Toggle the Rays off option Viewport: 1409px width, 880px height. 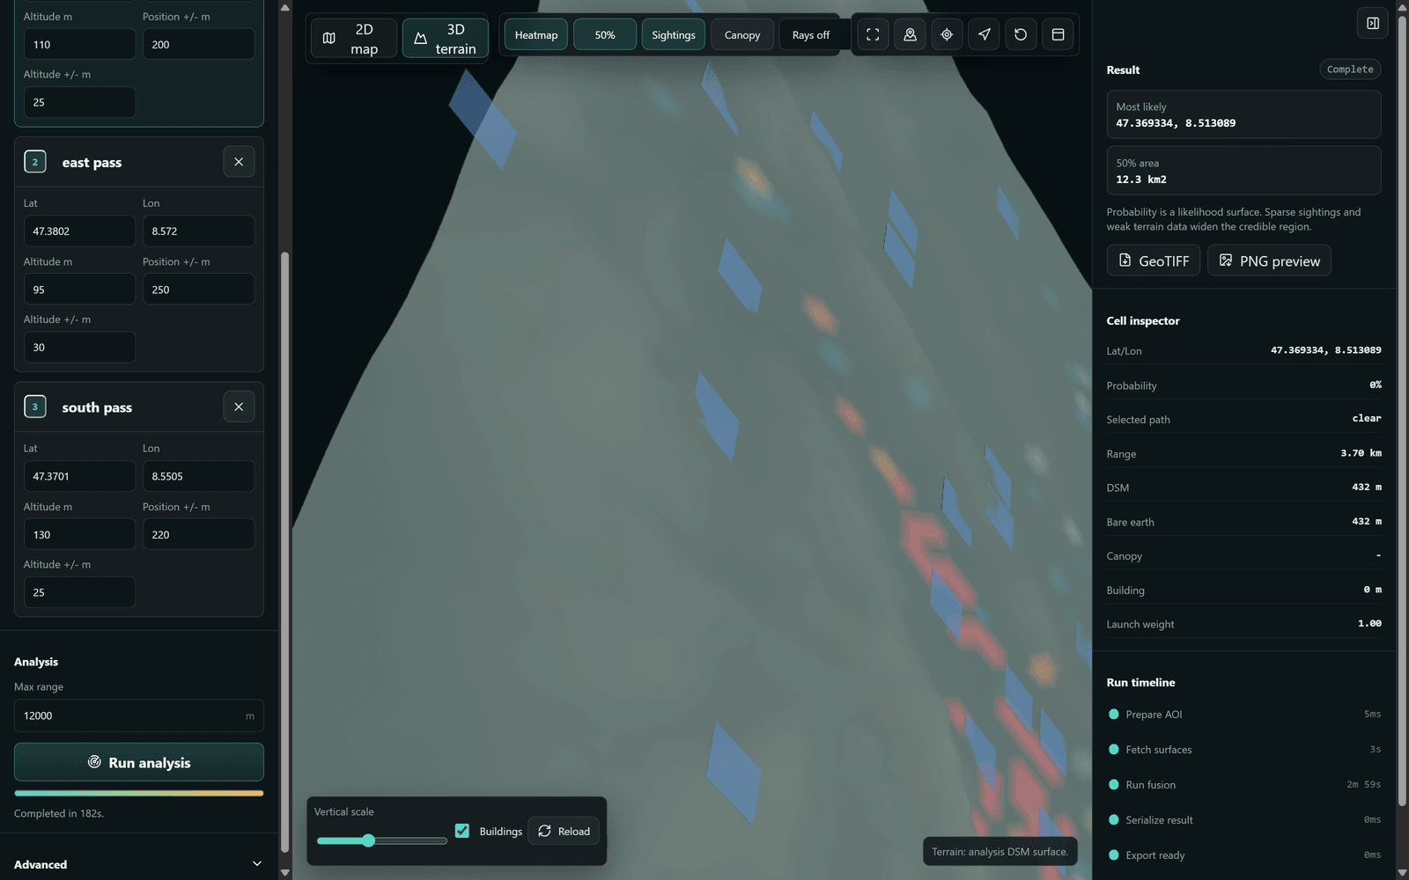[x=810, y=35]
